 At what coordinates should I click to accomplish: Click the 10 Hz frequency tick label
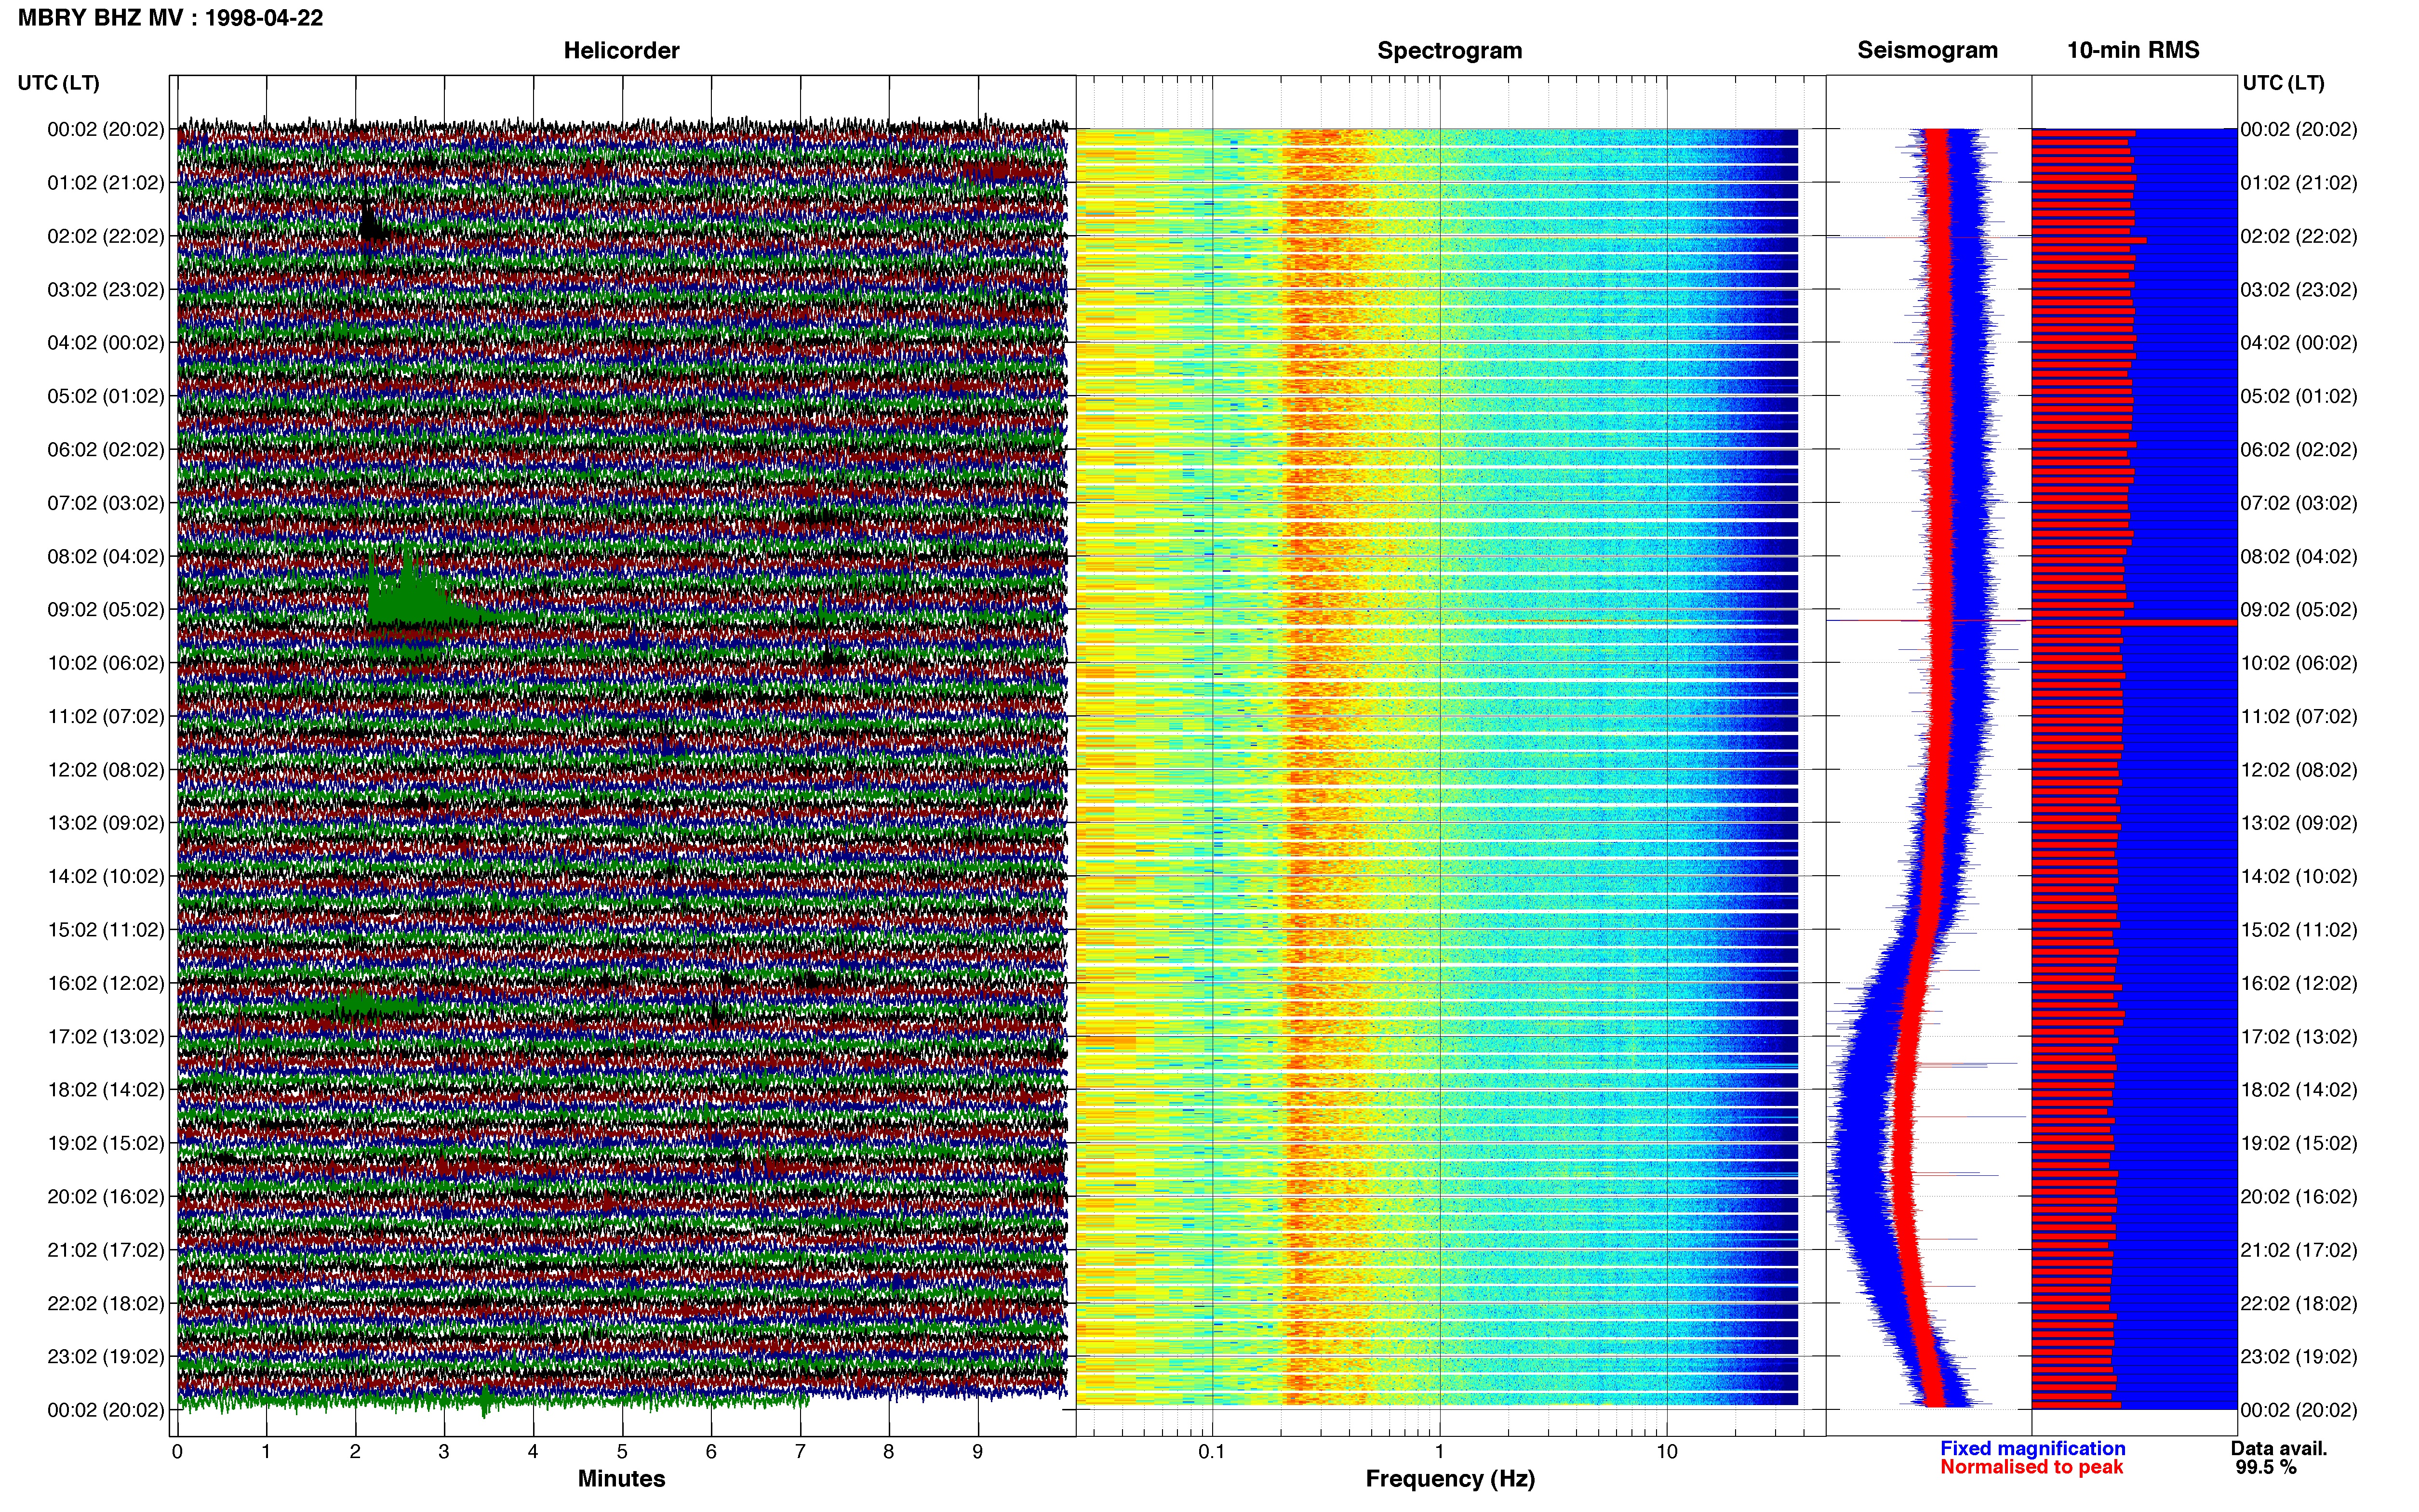coord(1667,1452)
